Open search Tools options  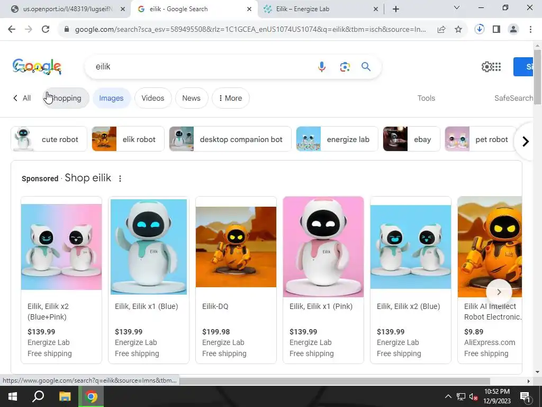426,98
